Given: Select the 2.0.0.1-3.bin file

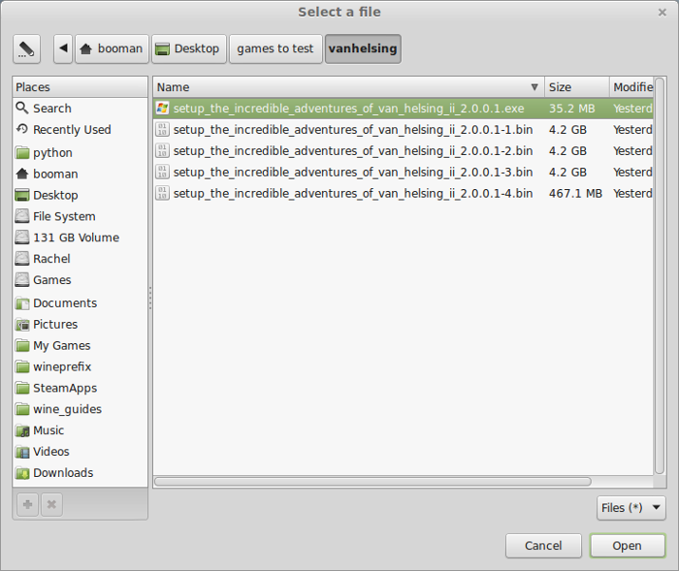Looking at the screenshot, I should point(404,172).
